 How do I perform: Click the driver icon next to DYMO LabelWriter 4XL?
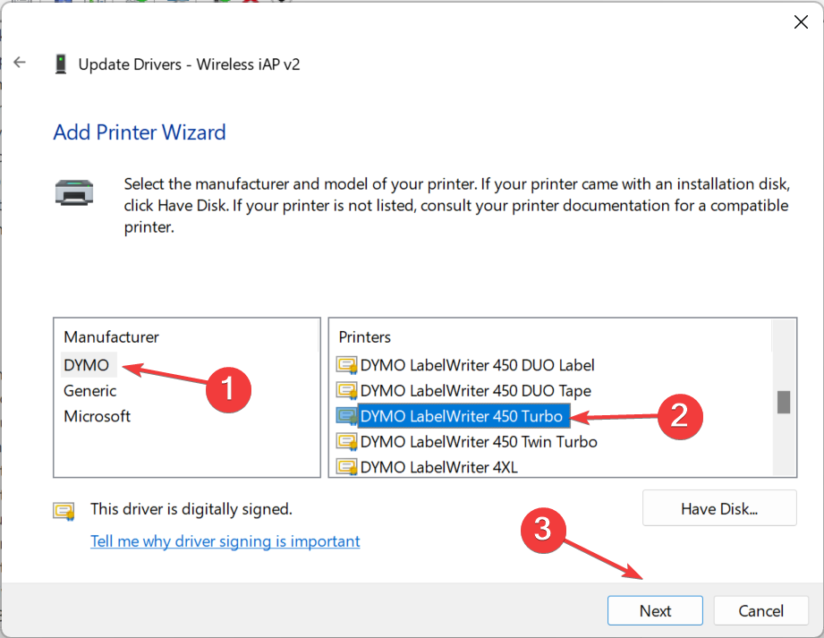tap(348, 466)
